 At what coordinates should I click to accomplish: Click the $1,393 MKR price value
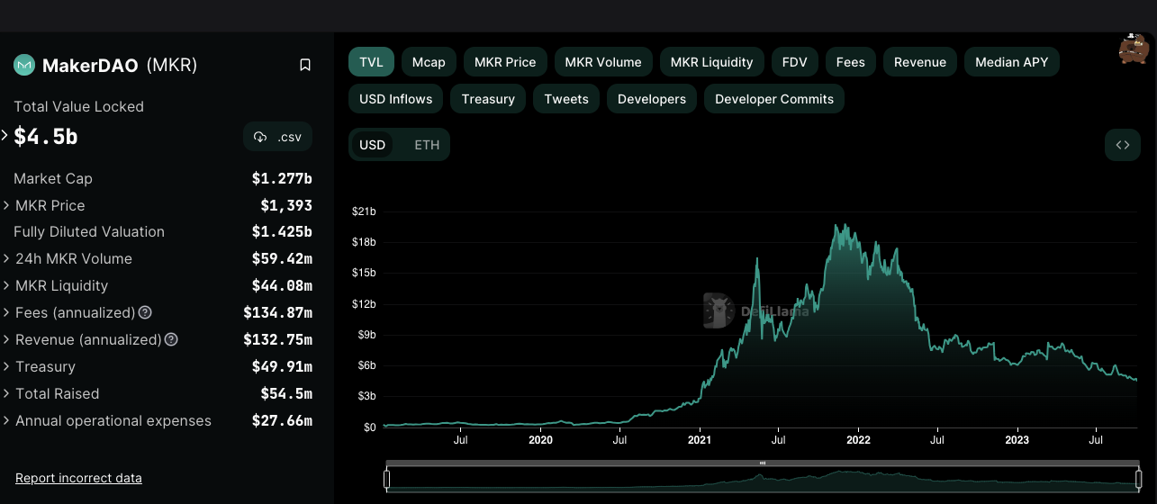tap(286, 205)
